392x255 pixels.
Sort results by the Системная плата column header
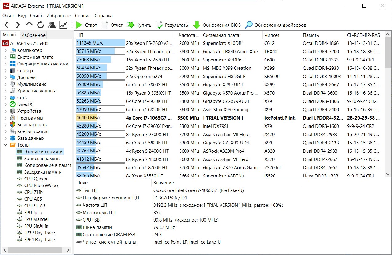click(x=232, y=35)
